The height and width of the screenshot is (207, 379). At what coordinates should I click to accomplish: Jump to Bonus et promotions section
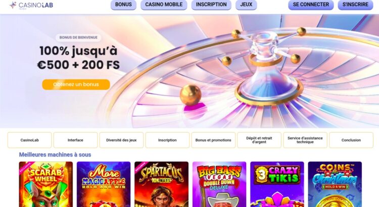pos(213,140)
